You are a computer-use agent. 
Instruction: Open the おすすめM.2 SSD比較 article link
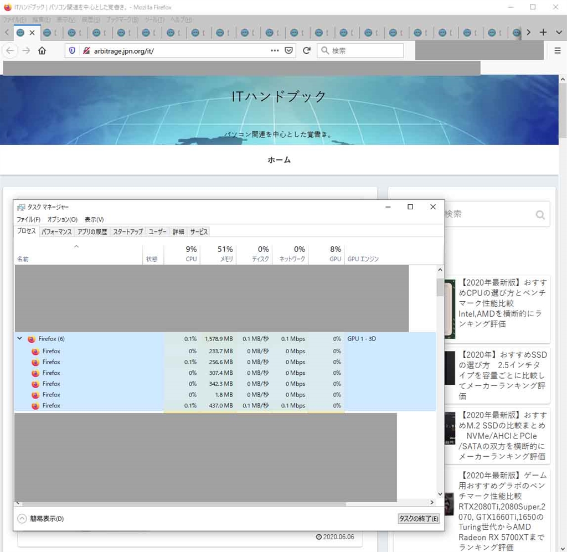point(502,436)
